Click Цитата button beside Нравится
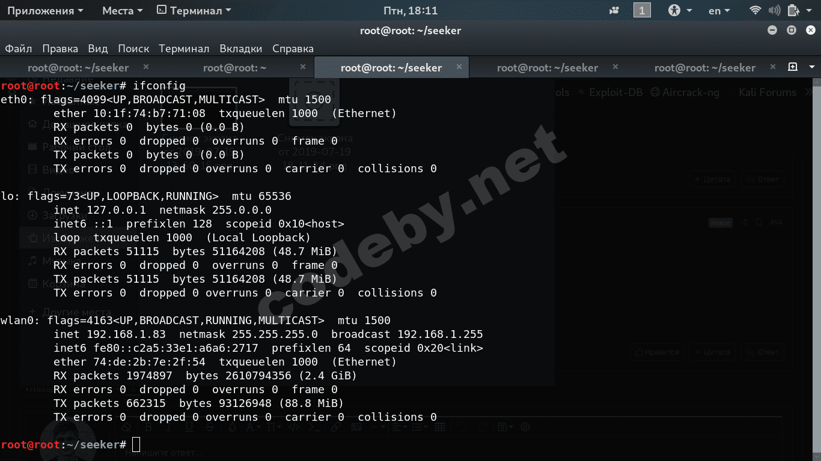Viewport: 821px width, 461px height. [712, 352]
